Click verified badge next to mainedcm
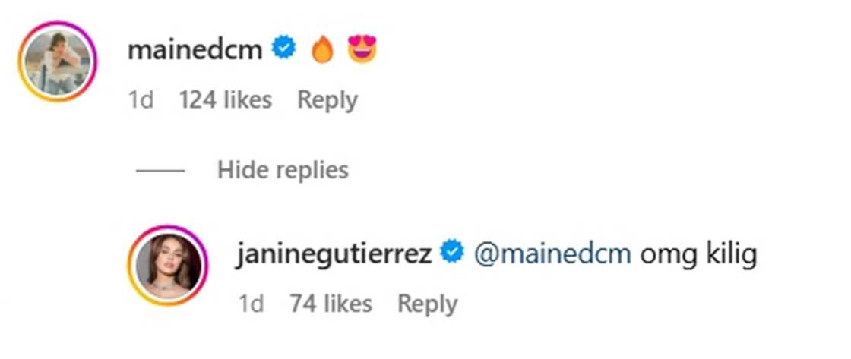 [x=285, y=50]
